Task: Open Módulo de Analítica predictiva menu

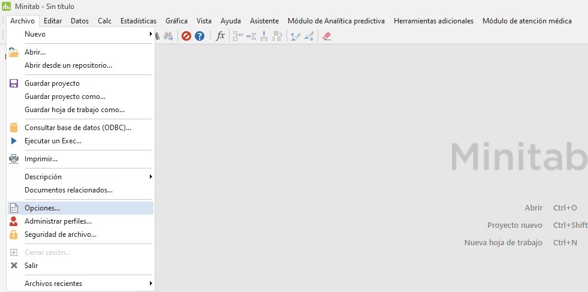Action: pyautogui.click(x=336, y=21)
